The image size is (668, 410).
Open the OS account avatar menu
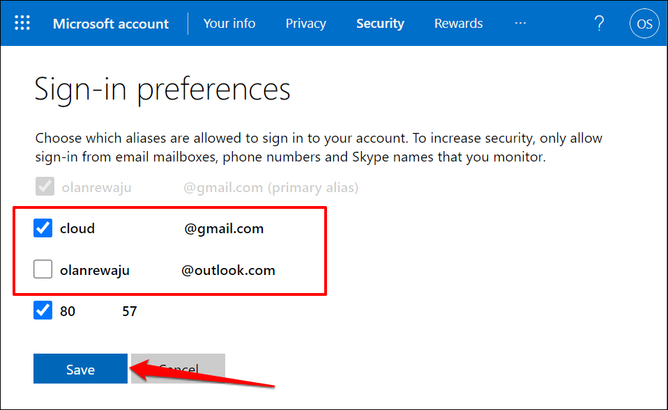point(644,24)
